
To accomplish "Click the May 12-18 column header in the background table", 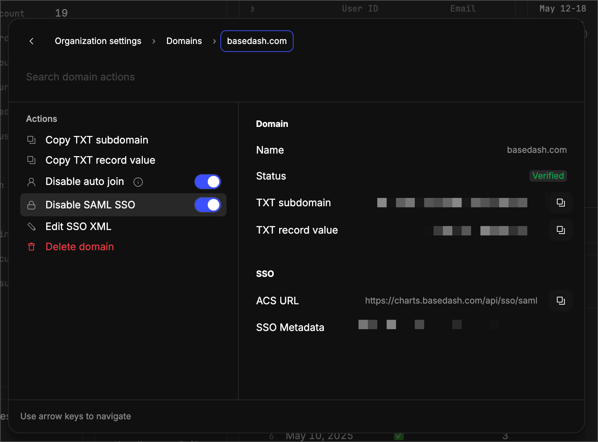I will (x=563, y=9).
